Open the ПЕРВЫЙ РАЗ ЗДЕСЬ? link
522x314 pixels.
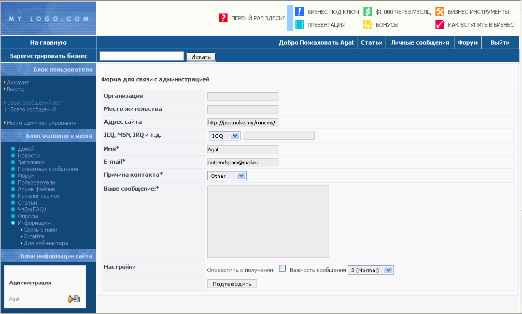pyautogui.click(x=258, y=18)
